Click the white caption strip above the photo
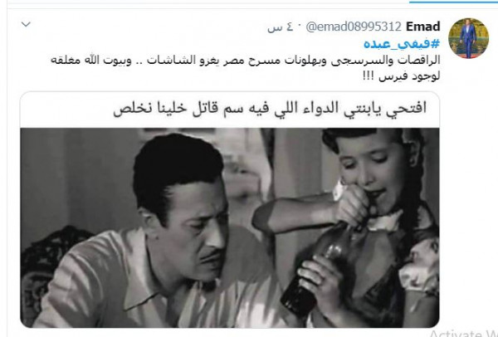Image resolution: width=498 pixels, height=337 pixels. 230,110
